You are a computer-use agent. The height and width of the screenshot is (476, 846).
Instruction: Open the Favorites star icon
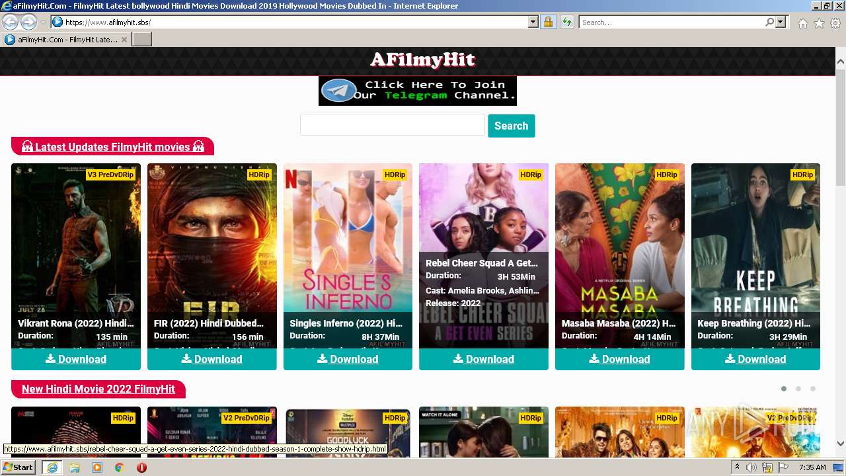click(x=819, y=23)
